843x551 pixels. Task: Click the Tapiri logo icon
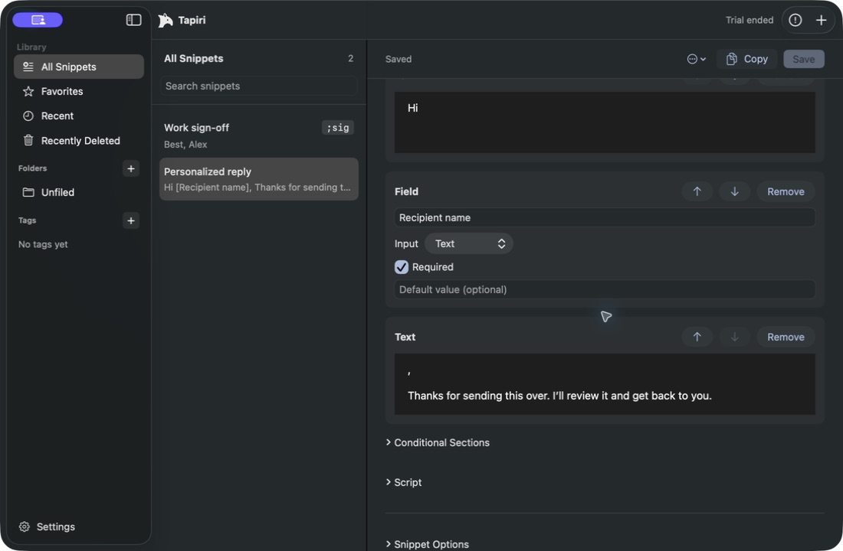point(166,20)
